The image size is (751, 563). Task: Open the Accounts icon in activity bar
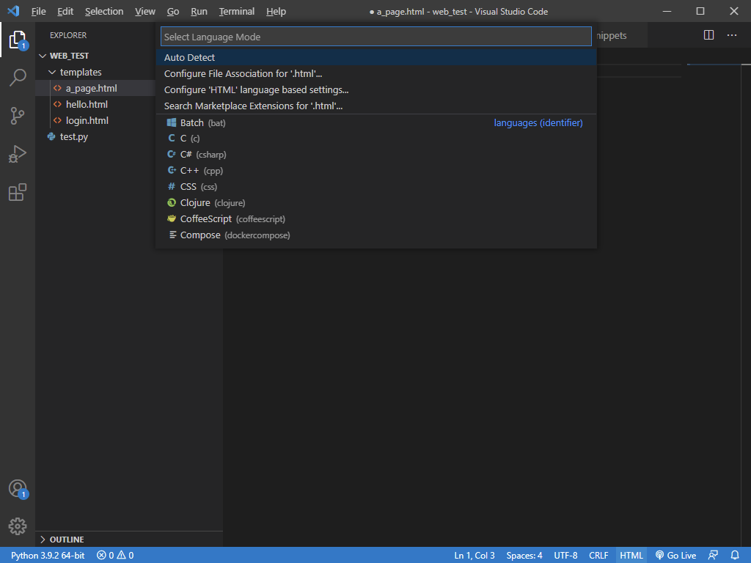18,488
